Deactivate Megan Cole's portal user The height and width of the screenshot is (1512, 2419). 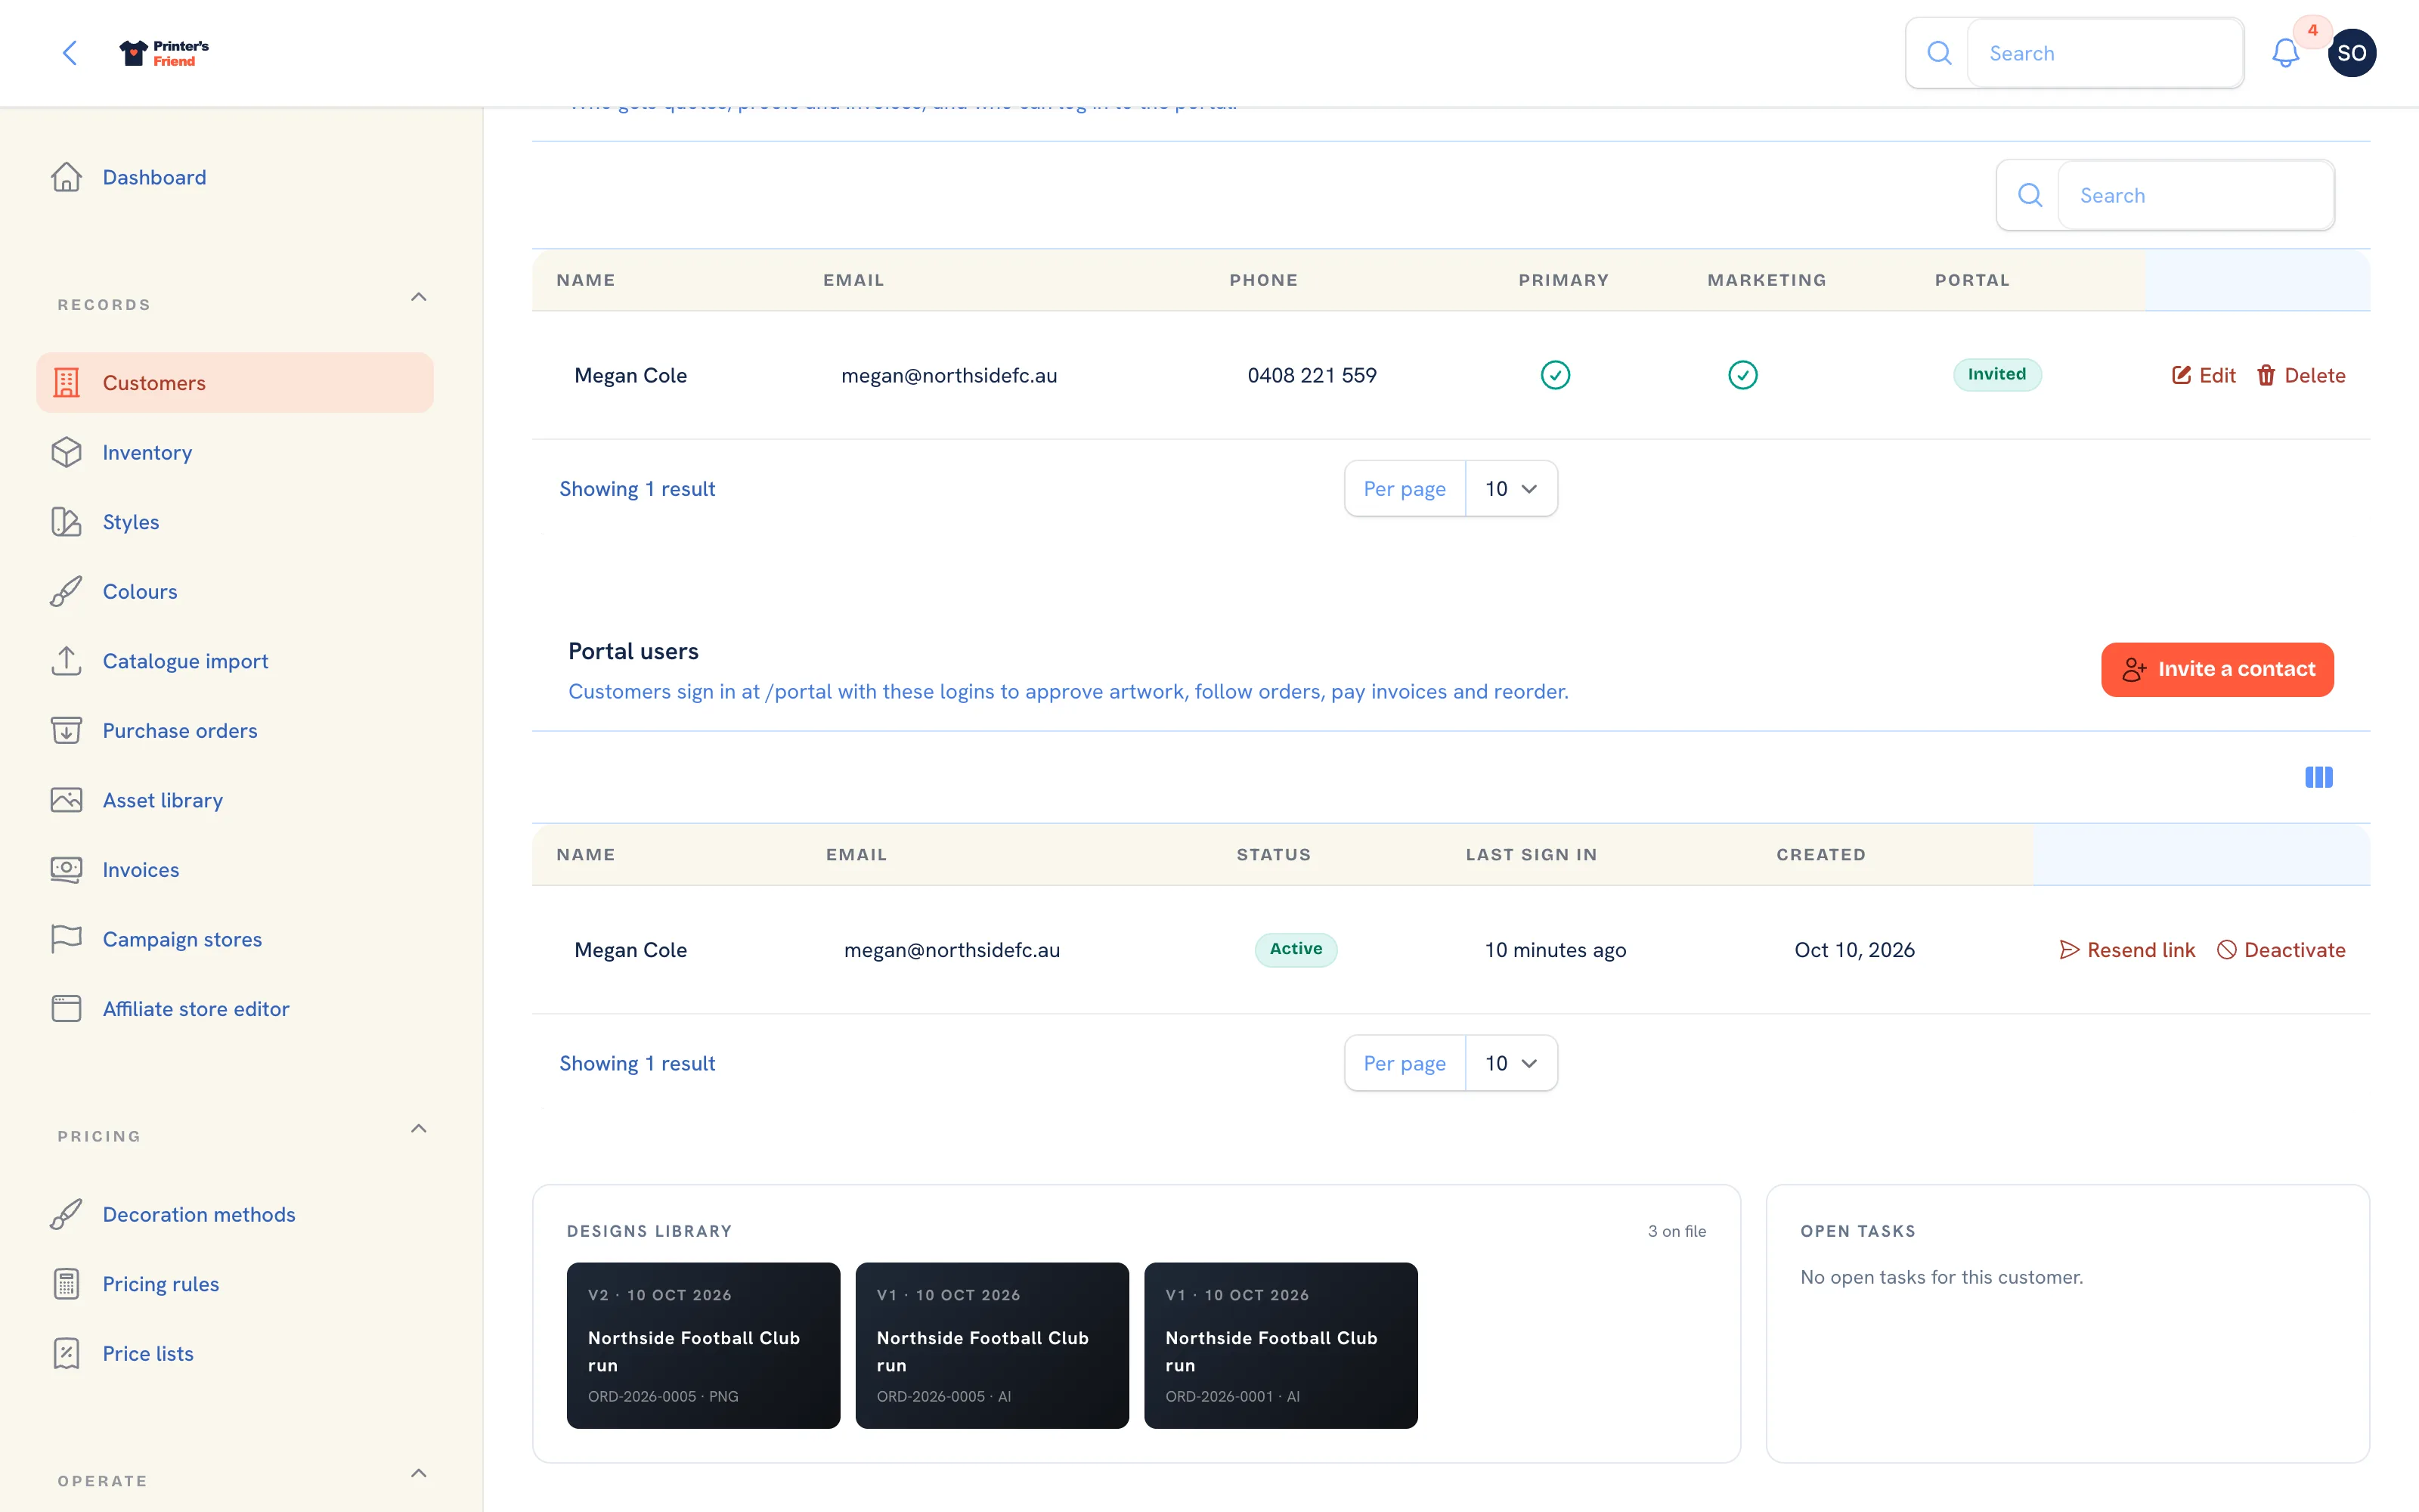pyautogui.click(x=2281, y=950)
